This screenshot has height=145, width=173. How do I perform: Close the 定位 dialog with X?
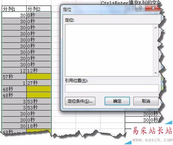point(153,8)
